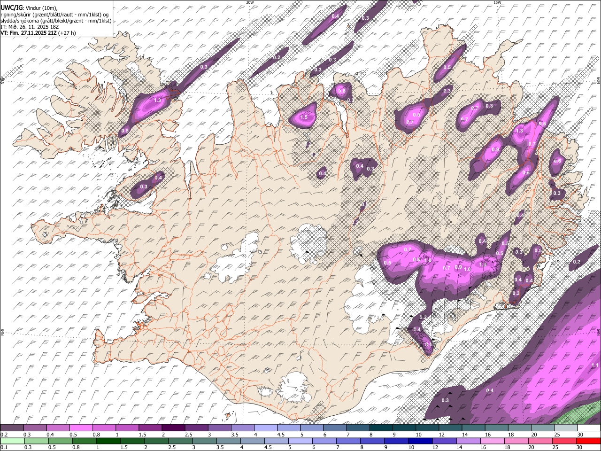Choose the snow legend swatch labeled 10

pyautogui.click(x=427, y=428)
